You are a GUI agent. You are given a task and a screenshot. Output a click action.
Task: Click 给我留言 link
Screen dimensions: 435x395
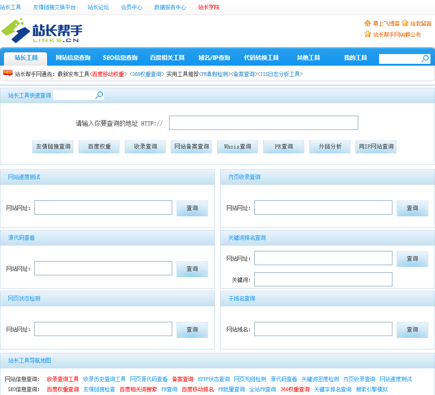[x=421, y=23]
